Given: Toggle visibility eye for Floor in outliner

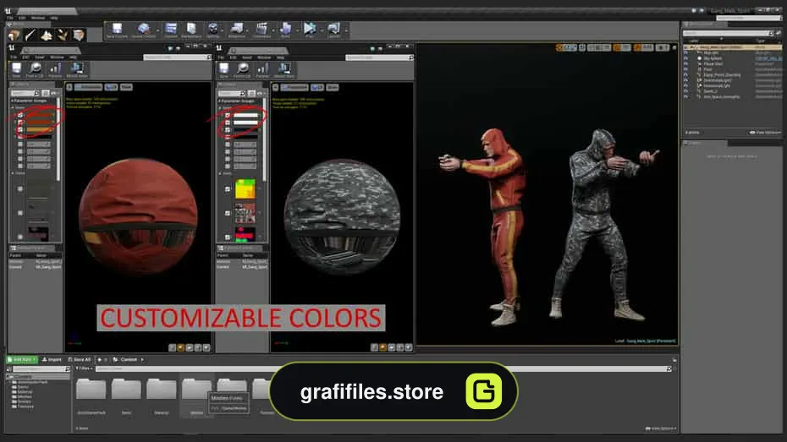Looking at the screenshot, I should 686,69.
